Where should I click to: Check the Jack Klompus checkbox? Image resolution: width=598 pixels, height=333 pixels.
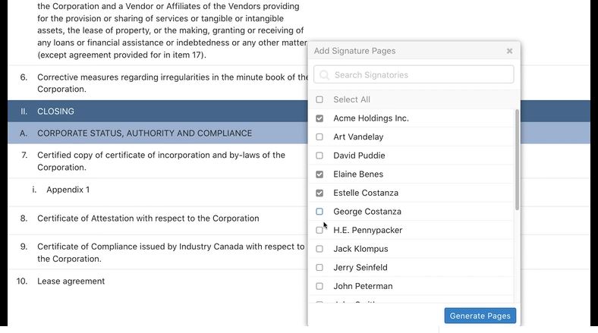(x=319, y=249)
